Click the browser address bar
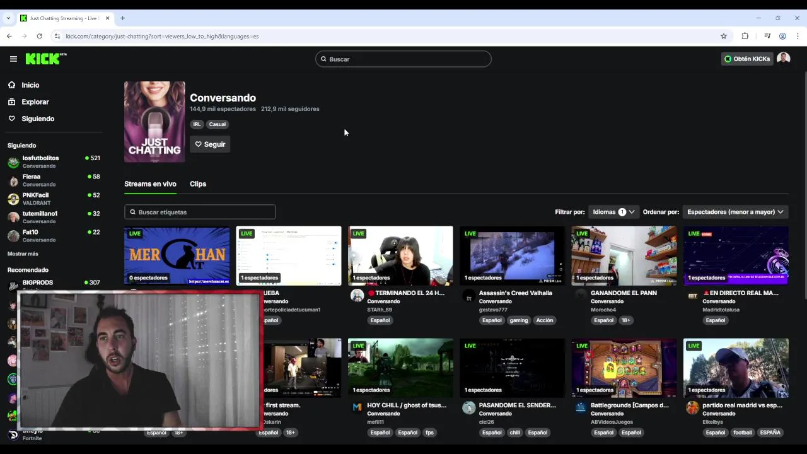This screenshot has height=454, width=807. (385, 36)
